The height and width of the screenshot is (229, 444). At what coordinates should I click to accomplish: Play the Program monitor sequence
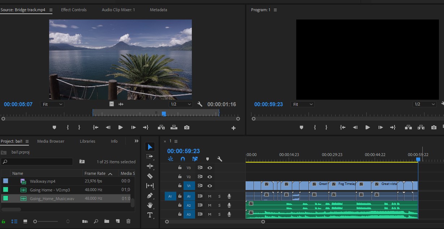coord(367,128)
